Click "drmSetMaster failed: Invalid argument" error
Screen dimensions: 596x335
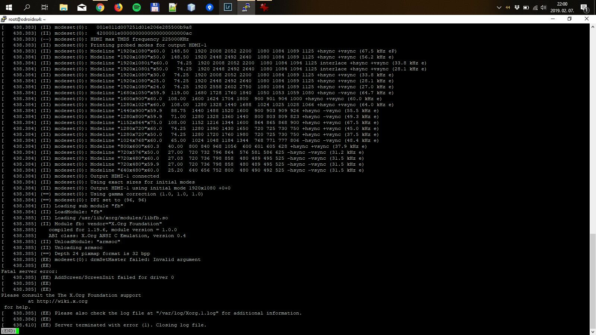(x=146, y=259)
